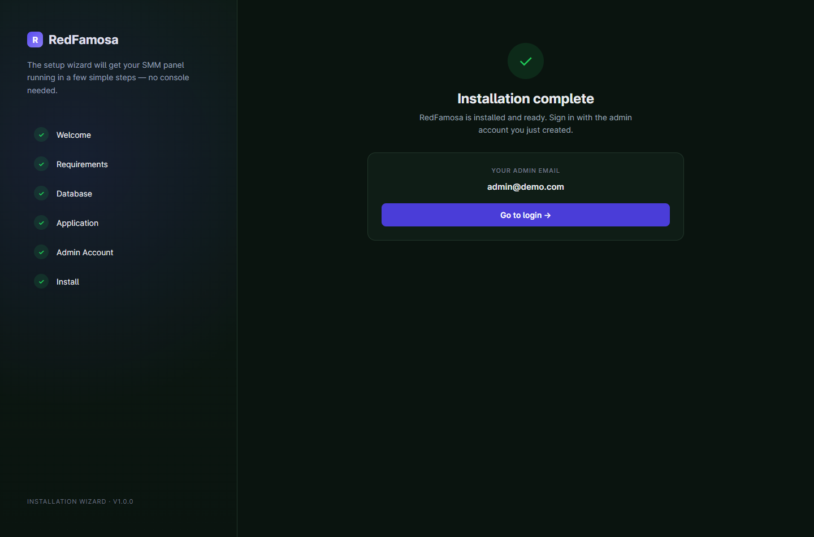Screen dimensions: 814x537
Task: Select the Requirements step label
Action: pos(82,164)
